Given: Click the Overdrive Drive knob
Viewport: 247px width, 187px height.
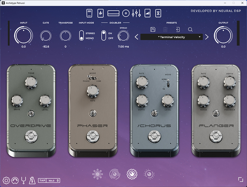Looking at the screenshot, I should [x=17, y=101].
